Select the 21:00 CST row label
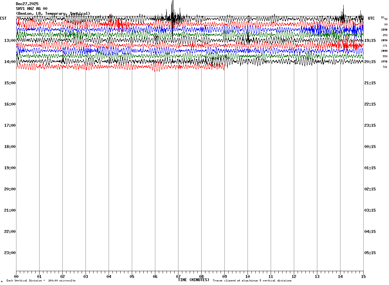The height and width of the screenshot is (285, 389). pos(10,210)
